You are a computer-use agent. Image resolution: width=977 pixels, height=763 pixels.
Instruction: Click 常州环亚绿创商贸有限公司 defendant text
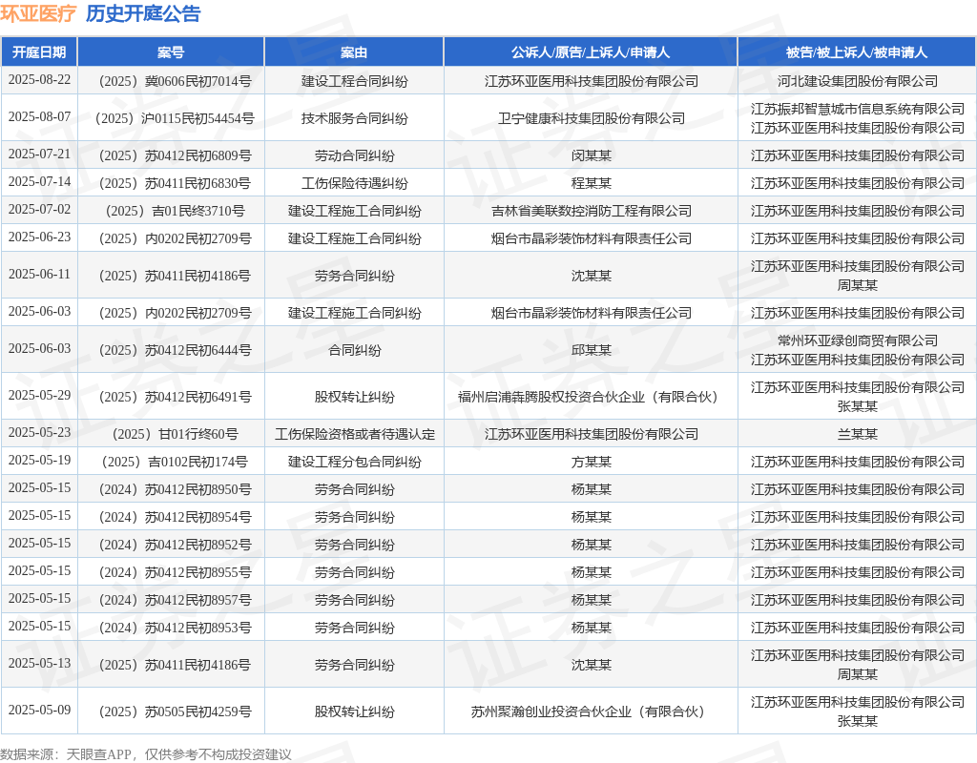click(858, 340)
